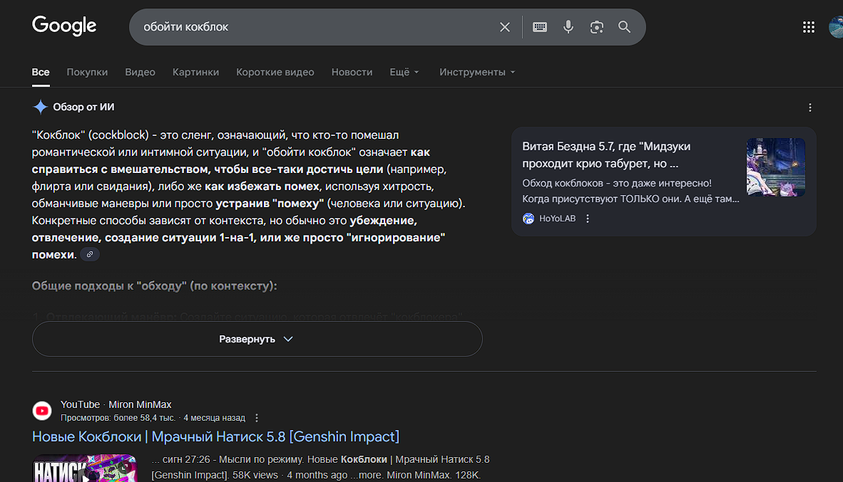843x482 pixels.
Task: Open Новые Кокблоки YouTube result link
Action: click(x=215, y=436)
